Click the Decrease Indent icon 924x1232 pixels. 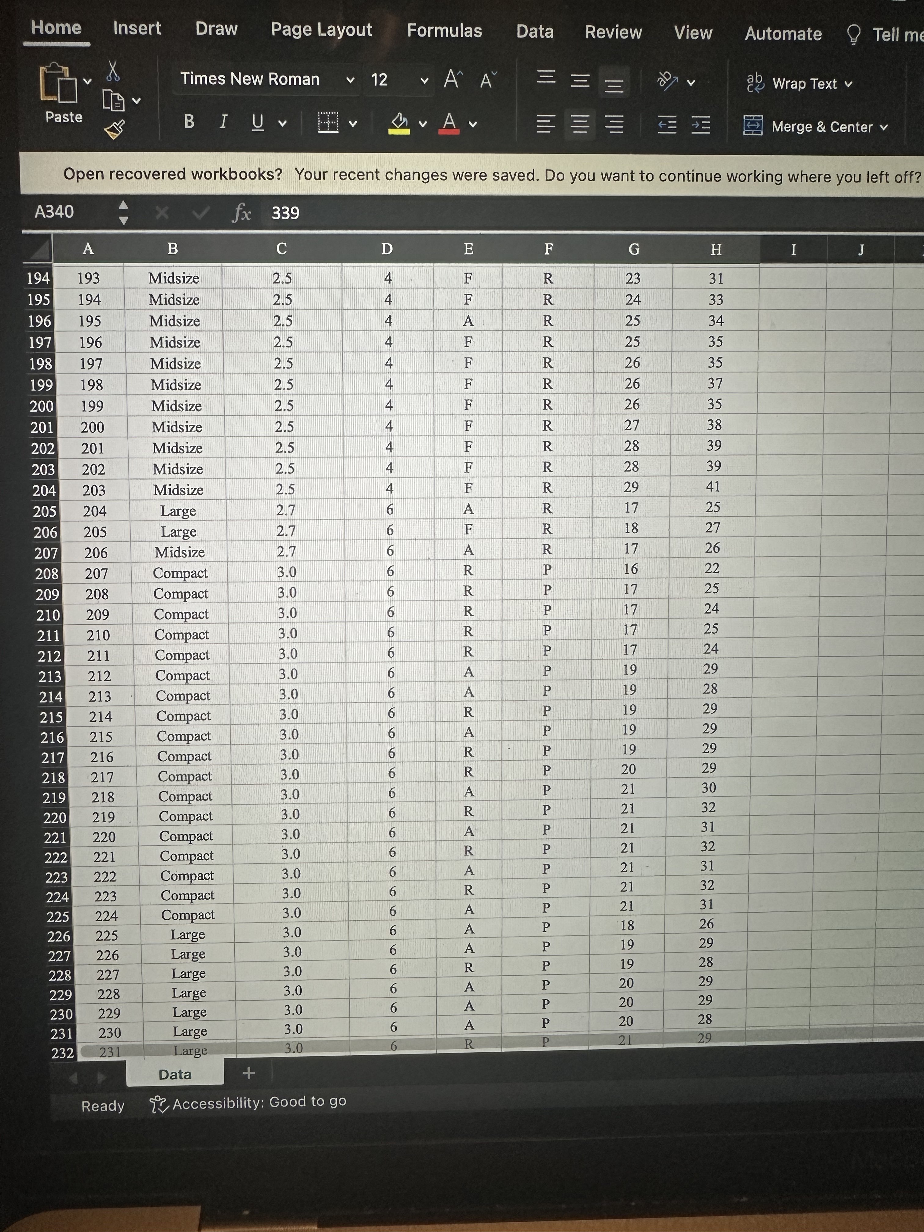click(667, 125)
